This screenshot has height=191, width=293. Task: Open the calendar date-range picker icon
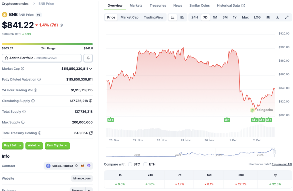pos(268,17)
